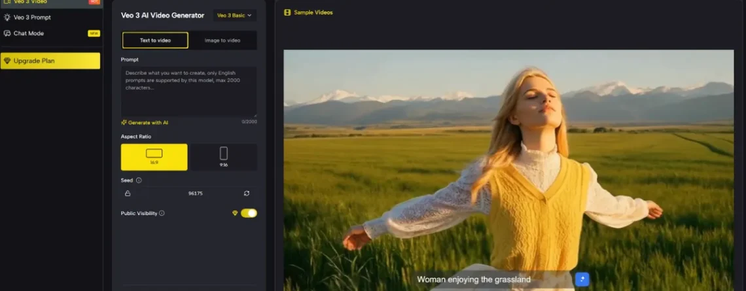
Task: Click the 0/2000 character counter
Action: [x=249, y=122]
